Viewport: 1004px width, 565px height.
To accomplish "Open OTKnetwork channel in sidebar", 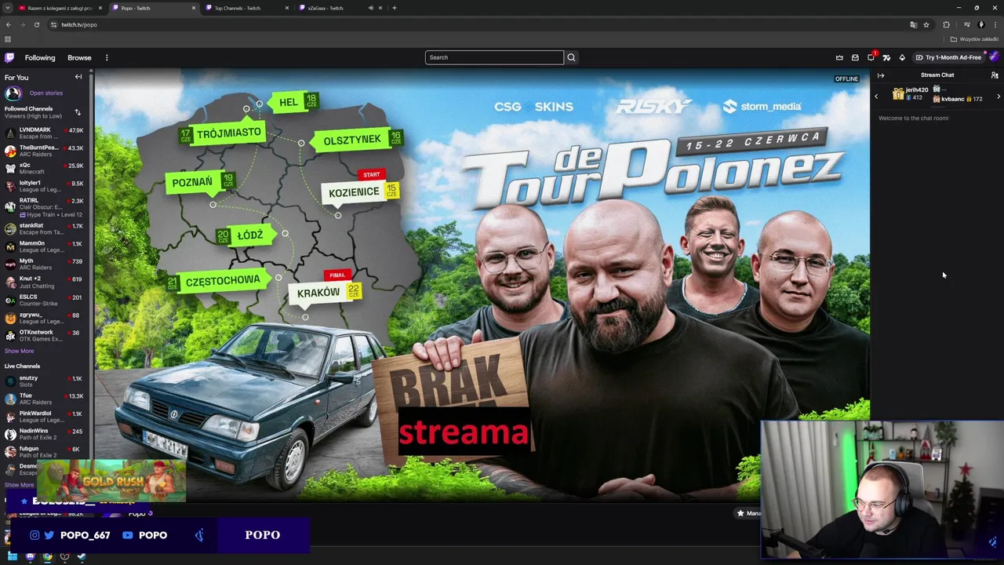I will pyautogui.click(x=45, y=335).
